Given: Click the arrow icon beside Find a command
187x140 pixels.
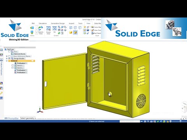Looking at the screenshot, I should tap(141, 121).
